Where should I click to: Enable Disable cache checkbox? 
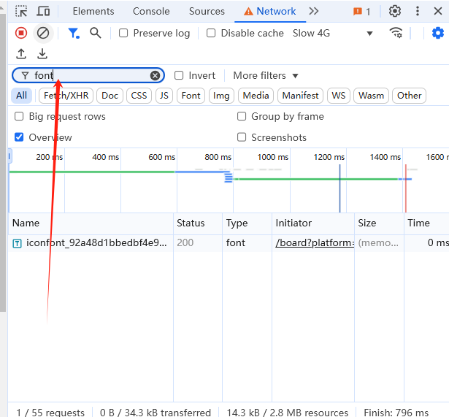[211, 33]
